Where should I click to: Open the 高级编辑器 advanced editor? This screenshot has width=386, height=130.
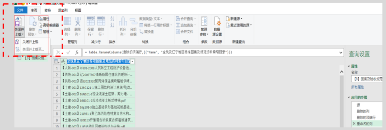[x=49, y=25]
